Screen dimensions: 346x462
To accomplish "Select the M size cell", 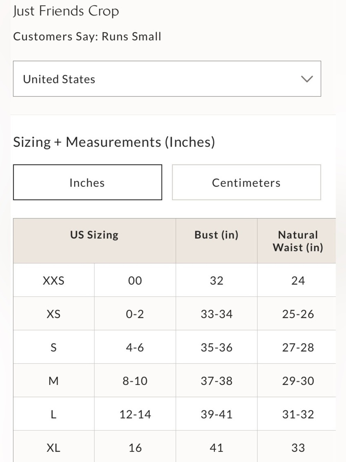I will tap(54, 381).
